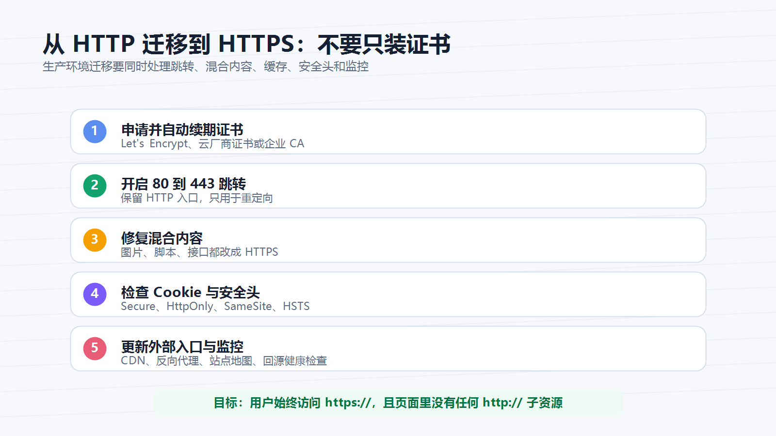
Task: Click the purple number 4 badge
Action: 95,294
